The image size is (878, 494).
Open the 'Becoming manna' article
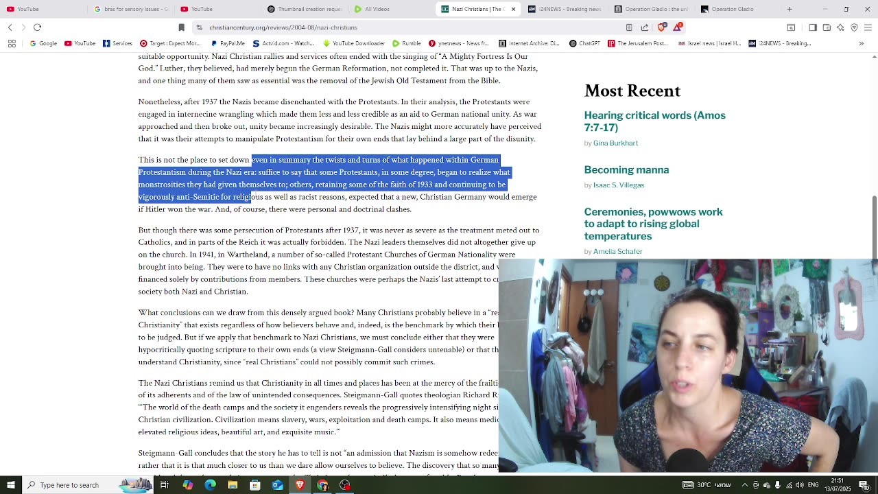pos(626,169)
